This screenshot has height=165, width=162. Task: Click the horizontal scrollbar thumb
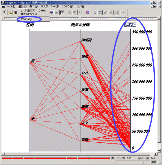point(77,154)
